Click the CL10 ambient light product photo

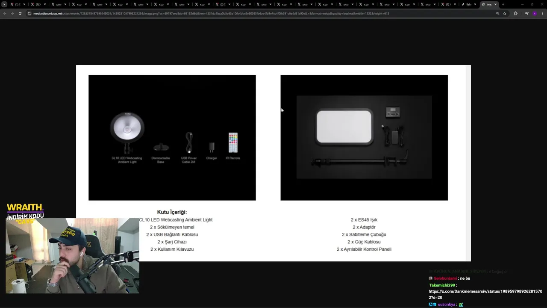click(172, 138)
